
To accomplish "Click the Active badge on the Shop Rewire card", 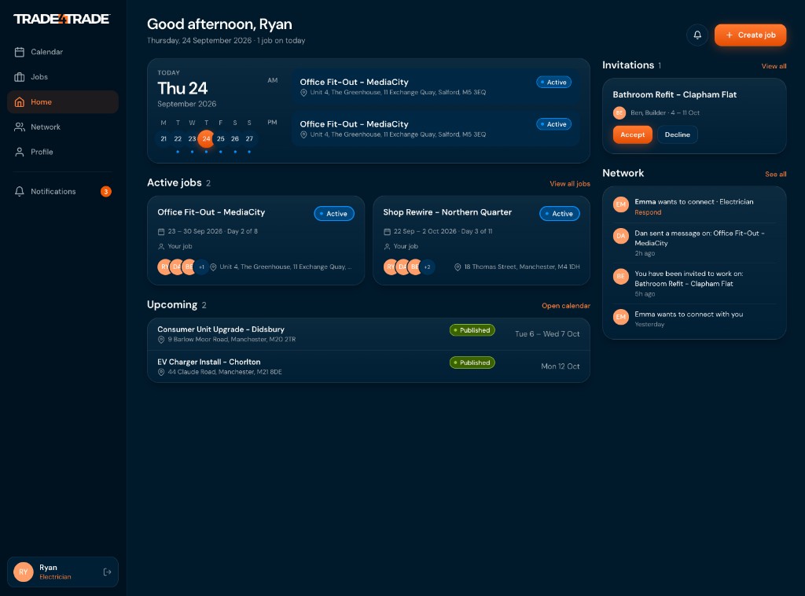I will coord(560,214).
